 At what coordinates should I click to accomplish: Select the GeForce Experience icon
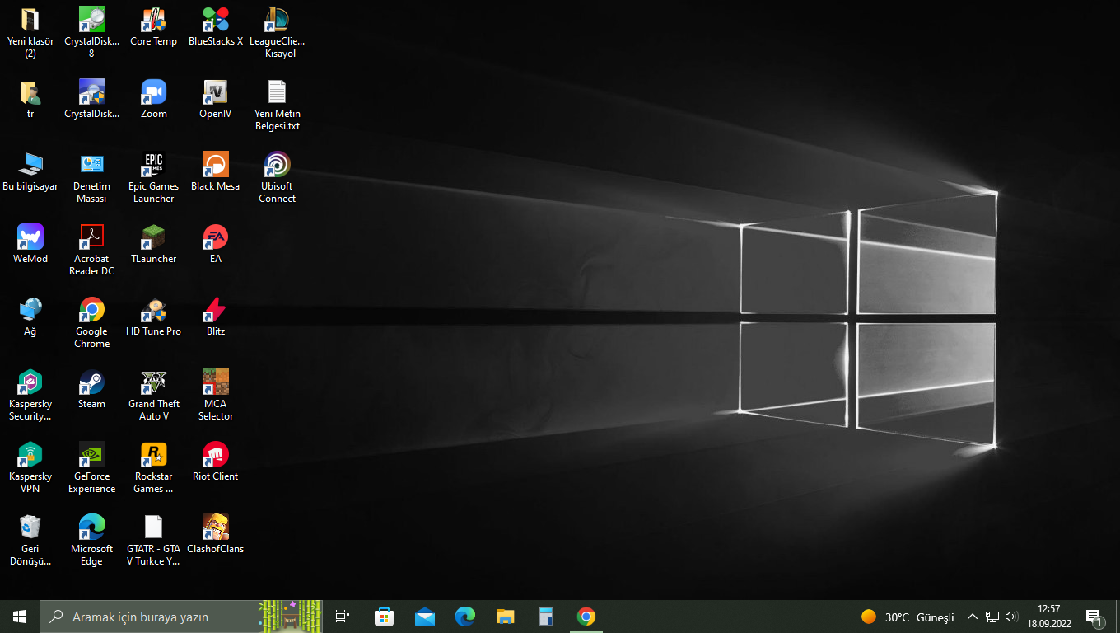click(91, 455)
